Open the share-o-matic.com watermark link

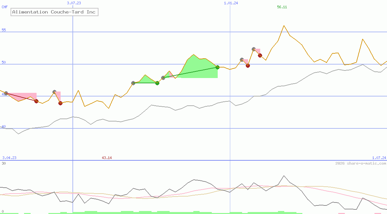(x=361, y=163)
